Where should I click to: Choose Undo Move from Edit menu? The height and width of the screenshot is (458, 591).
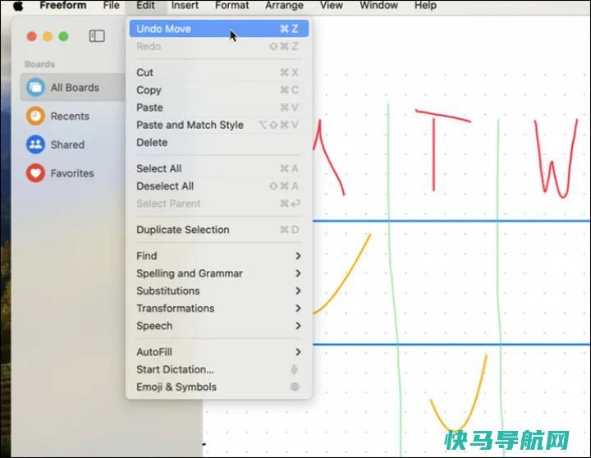219,29
